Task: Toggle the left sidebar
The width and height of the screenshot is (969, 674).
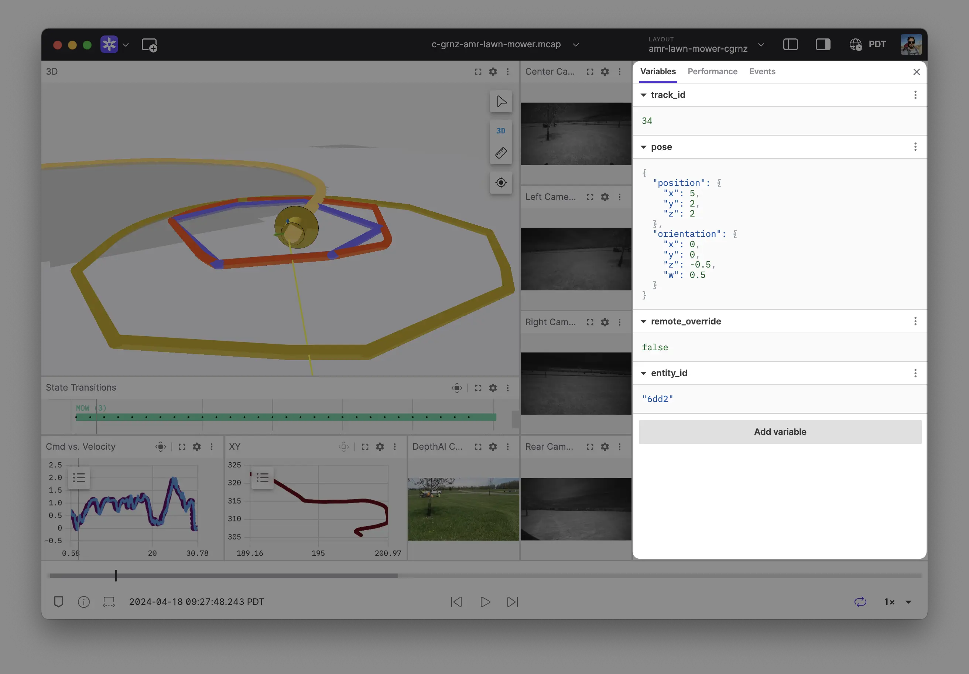Action: pos(790,44)
